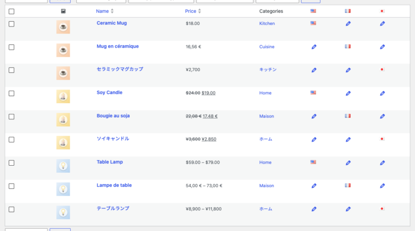
Task: Check the Bougie au soja row checkbox
Action: tap(11, 117)
